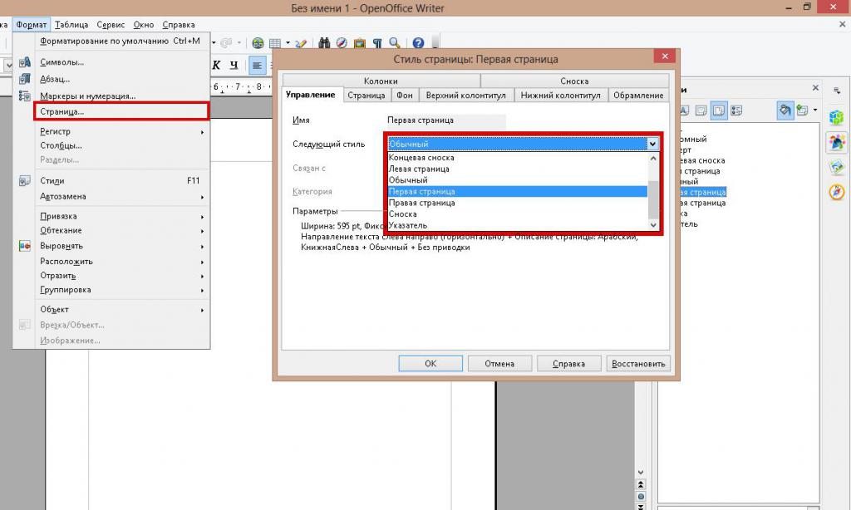Open sidebar Properties deck cube icon
This screenshot has height=510, width=851.
coord(836,117)
